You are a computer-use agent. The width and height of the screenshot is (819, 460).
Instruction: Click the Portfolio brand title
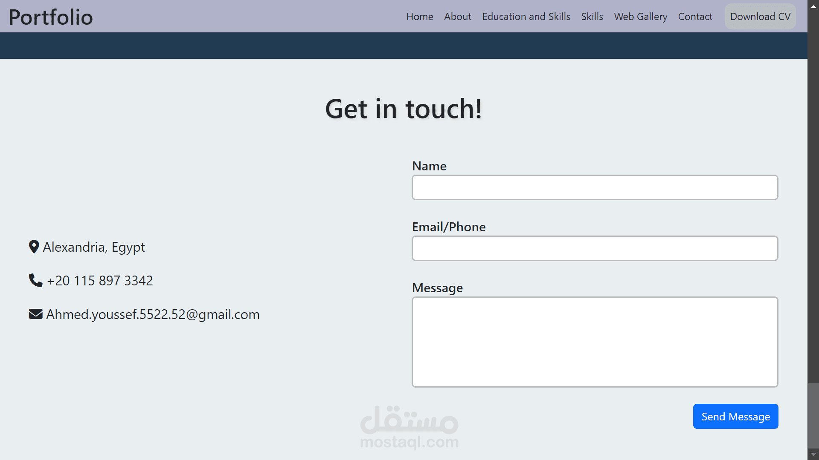[x=51, y=17]
